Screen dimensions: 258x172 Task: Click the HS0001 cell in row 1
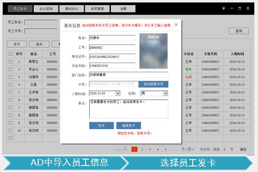click(x=52, y=61)
